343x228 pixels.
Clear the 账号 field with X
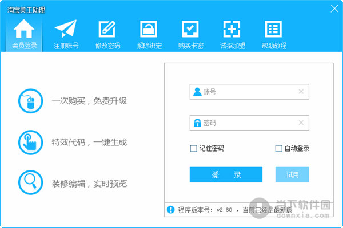coord(301,91)
